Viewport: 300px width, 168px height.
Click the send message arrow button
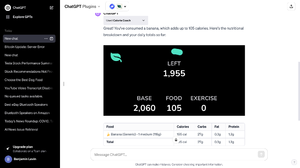(x=261, y=154)
